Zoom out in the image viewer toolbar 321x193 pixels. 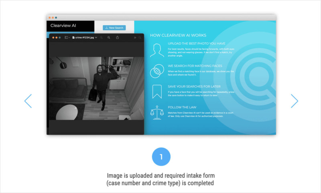(102, 38)
